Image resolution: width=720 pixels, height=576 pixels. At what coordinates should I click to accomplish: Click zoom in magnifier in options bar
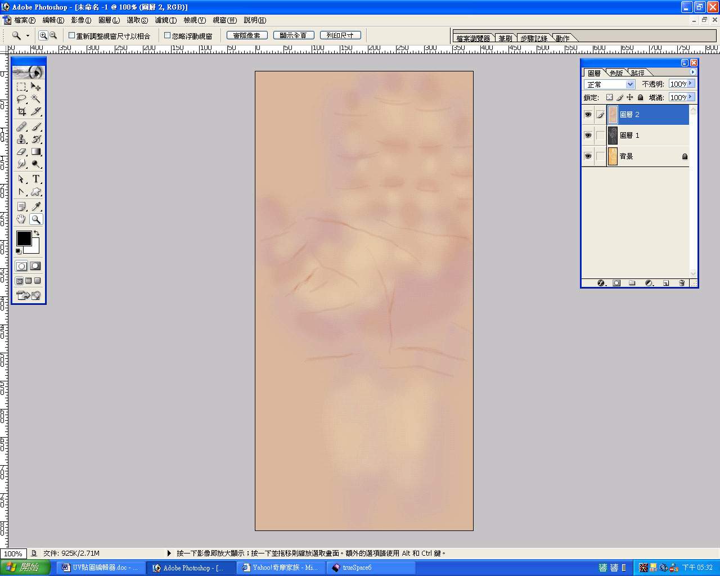(x=43, y=35)
